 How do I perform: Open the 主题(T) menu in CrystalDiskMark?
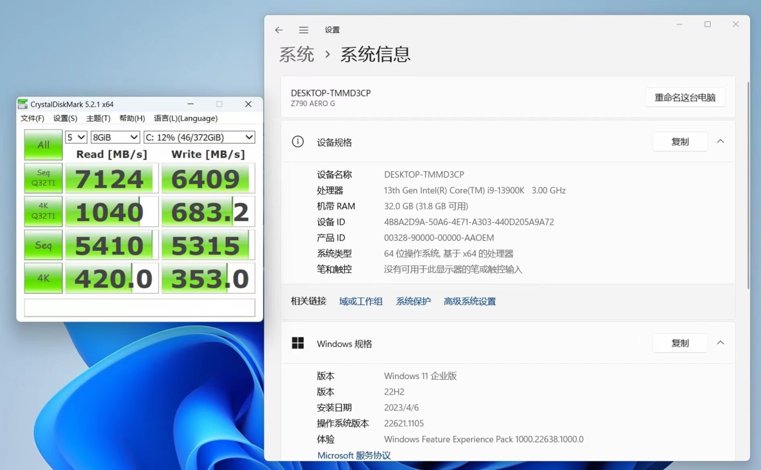click(98, 118)
